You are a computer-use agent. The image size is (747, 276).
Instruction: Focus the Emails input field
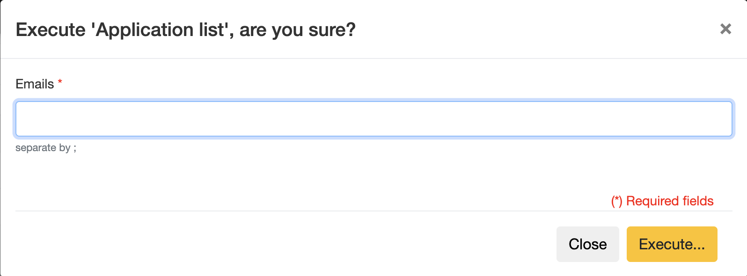(373, 119)
